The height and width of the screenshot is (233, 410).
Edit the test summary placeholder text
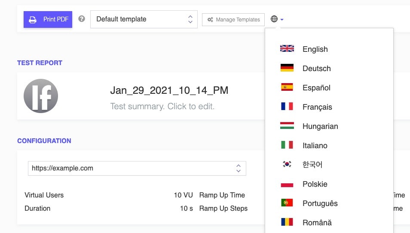pos(162,106)
